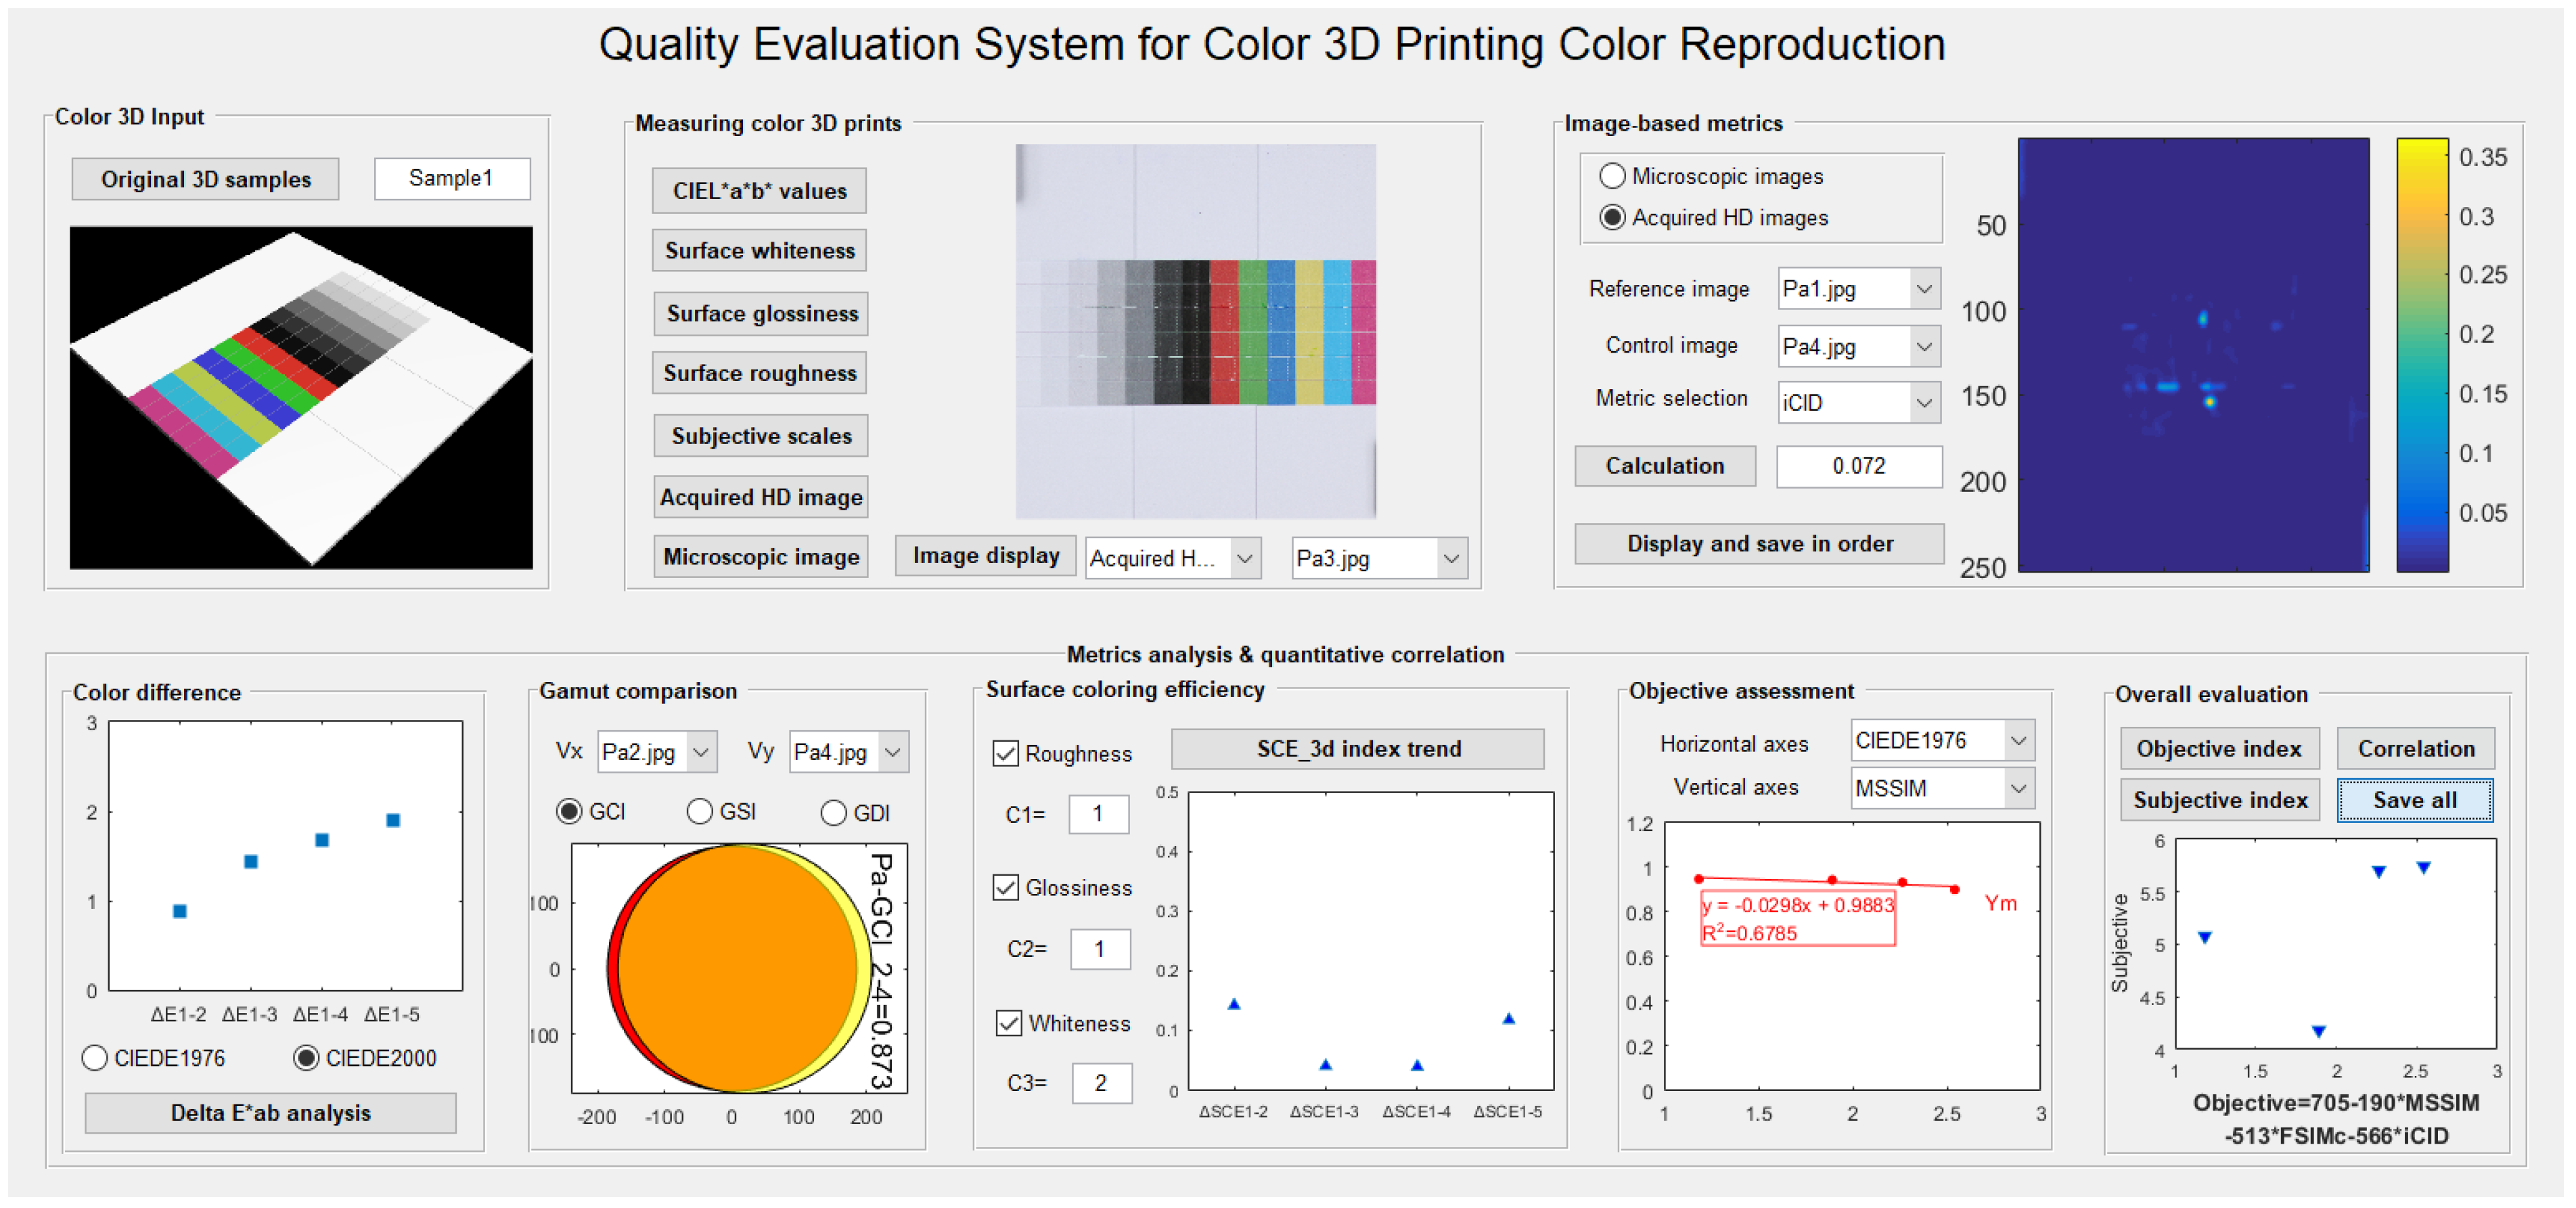Toggle the Glossiness checkbox

pos(1005,887)
